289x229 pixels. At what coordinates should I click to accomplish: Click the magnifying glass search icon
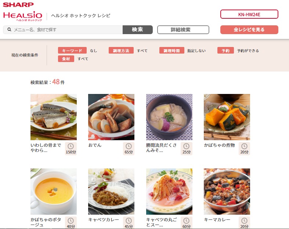pyautogui.click(x=9, y=29)
